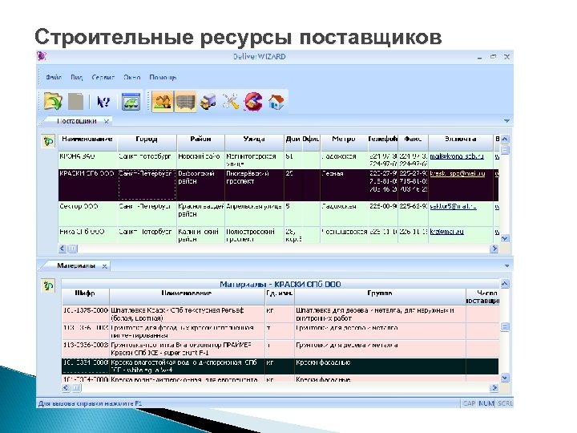Close the Поставщики tab
This screenshot has width=577, height=433.
(107, 121)
